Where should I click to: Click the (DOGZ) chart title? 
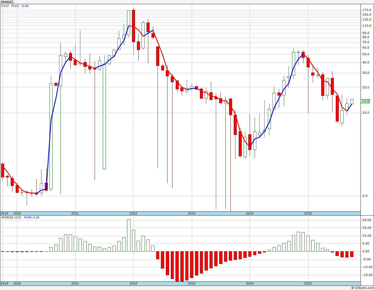7,2
